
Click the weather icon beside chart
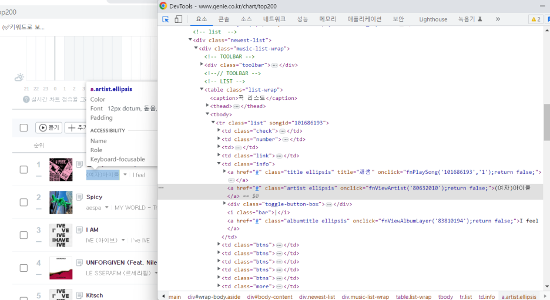click(19, 77)
